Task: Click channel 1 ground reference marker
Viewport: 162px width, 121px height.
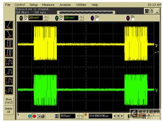Action: pyautogui.click(x=156, y=45)
